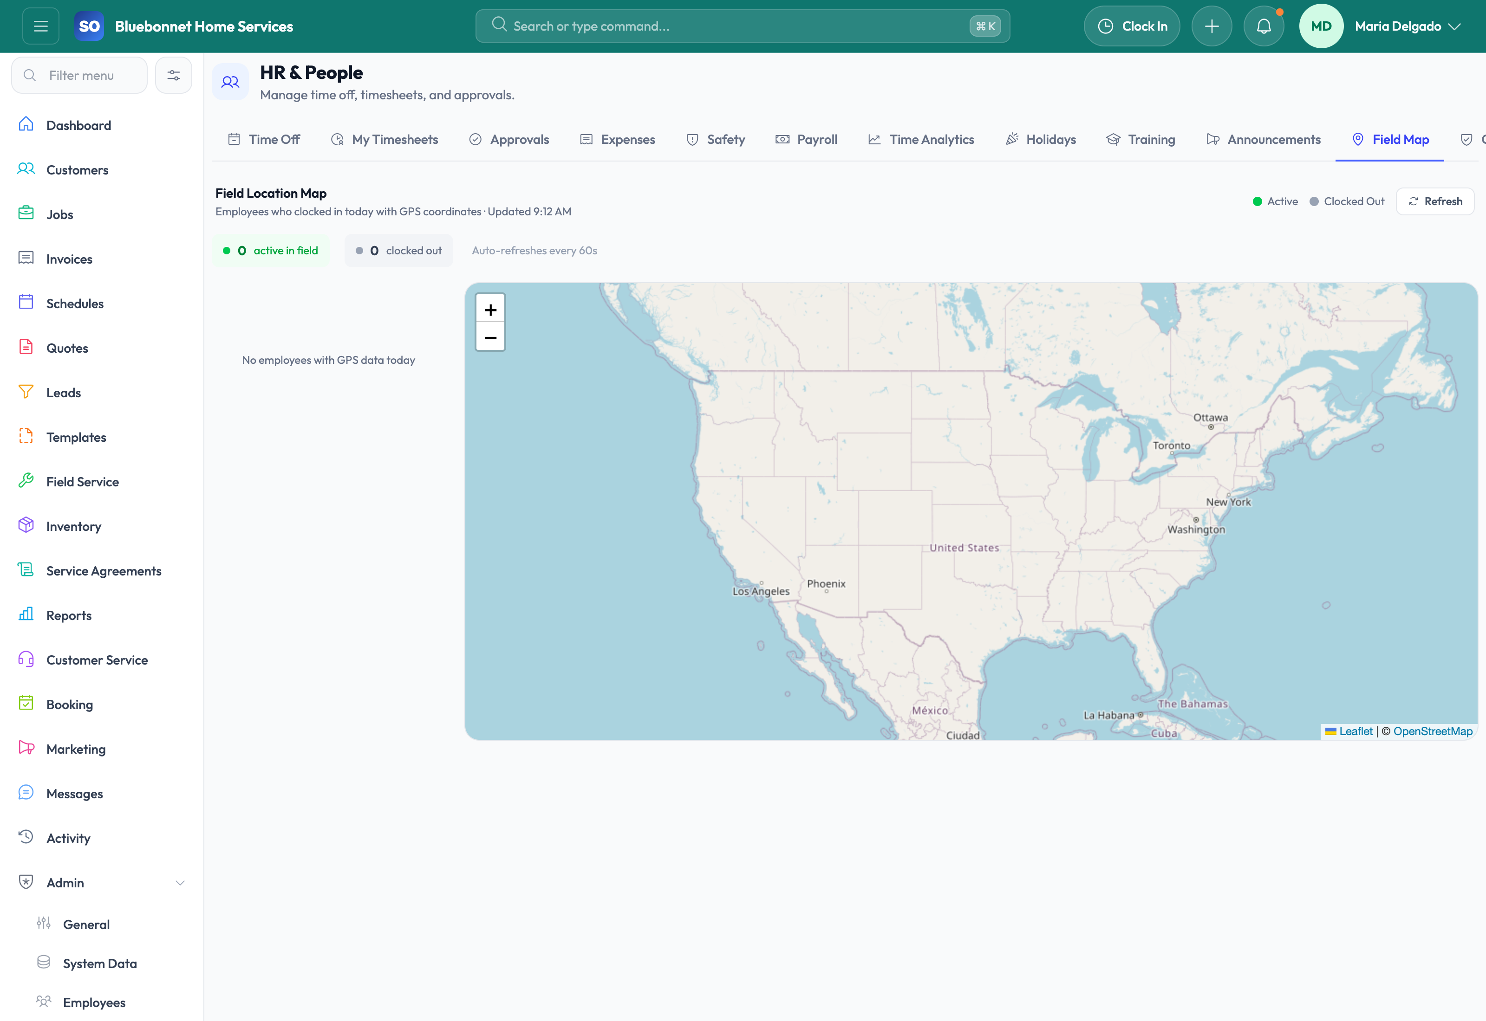The image size is (1486, 1021).
Task: Click "No employees with GPS data today"
Action: tap(328, 360)
